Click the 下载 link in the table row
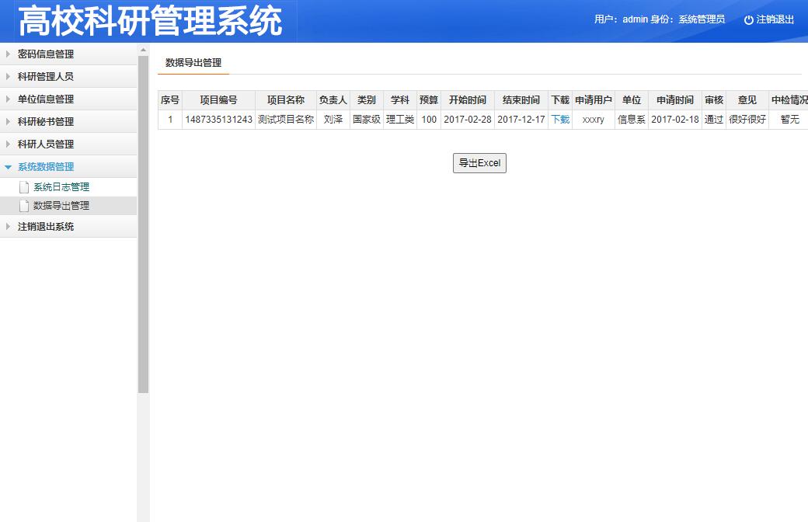The height and width of the screenshot is (522, 808). coord(559,120)
